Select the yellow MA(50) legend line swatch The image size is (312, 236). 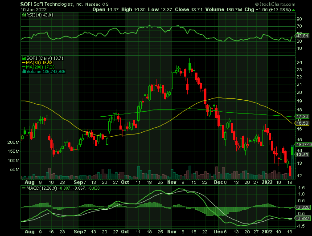24,63
